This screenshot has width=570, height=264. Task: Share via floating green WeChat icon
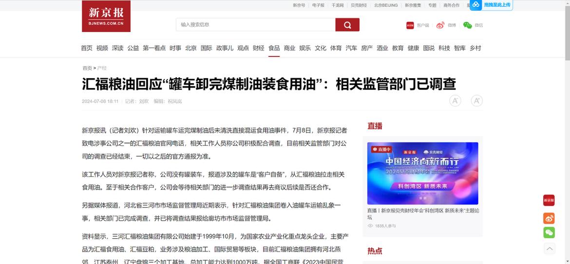[549, 232]
